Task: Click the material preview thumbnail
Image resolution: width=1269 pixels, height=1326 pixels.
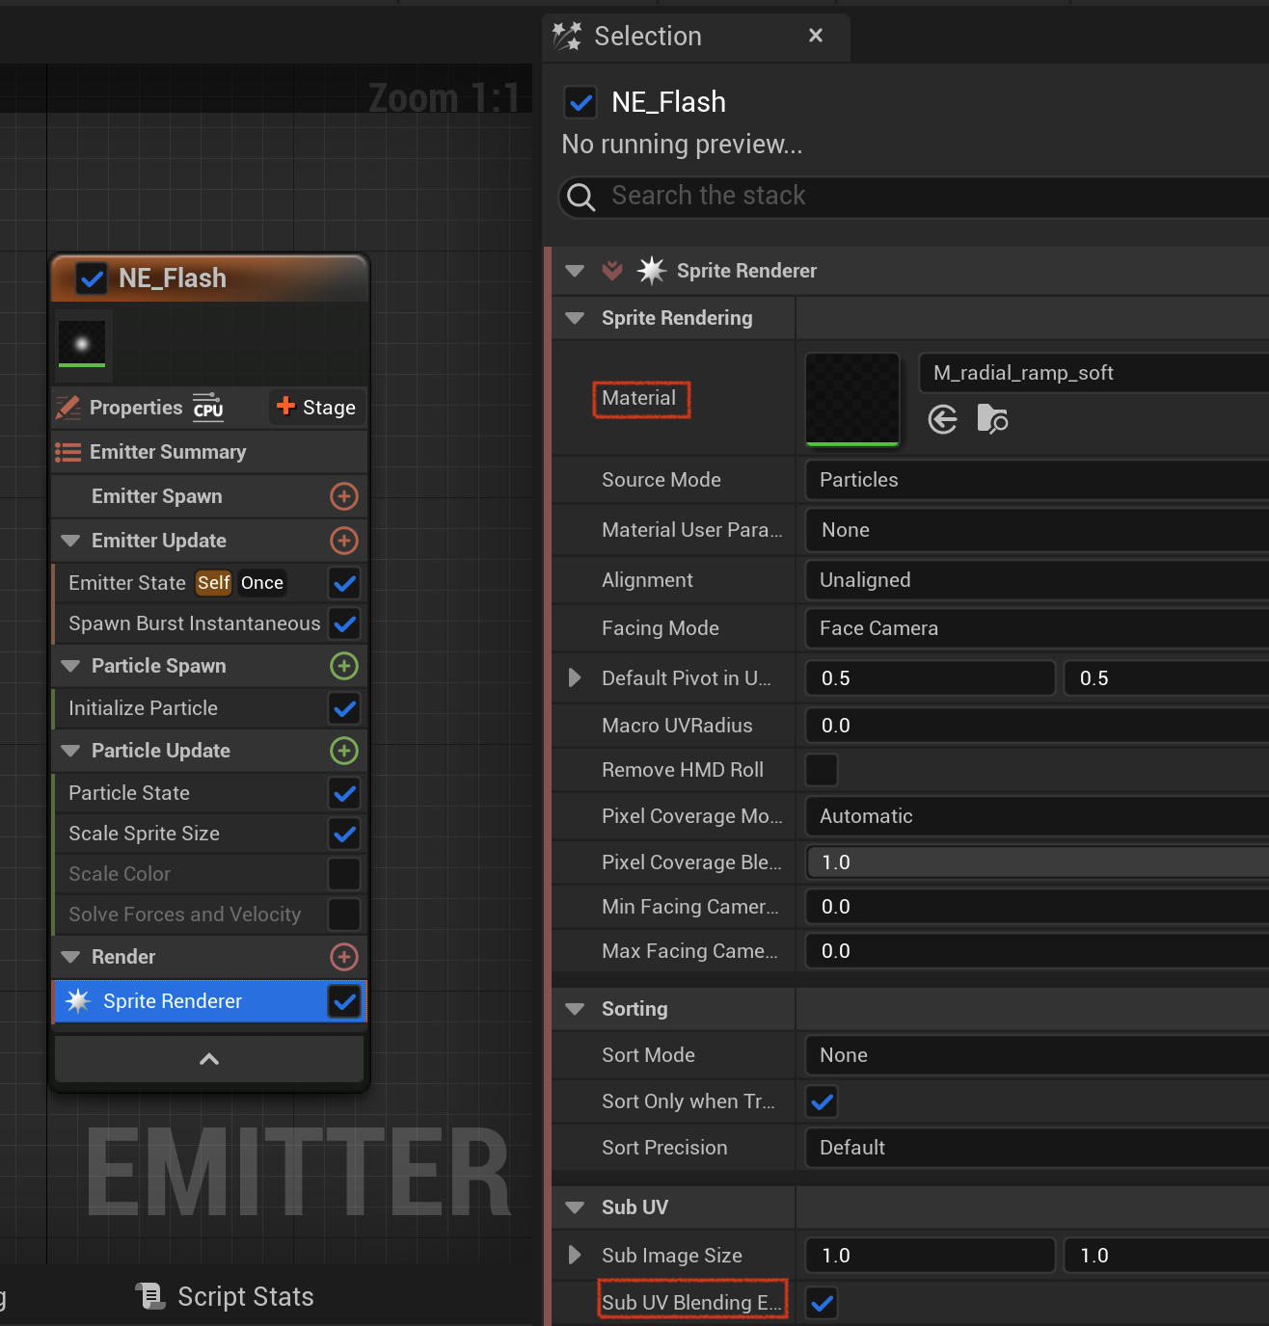Action: [852, 400]
